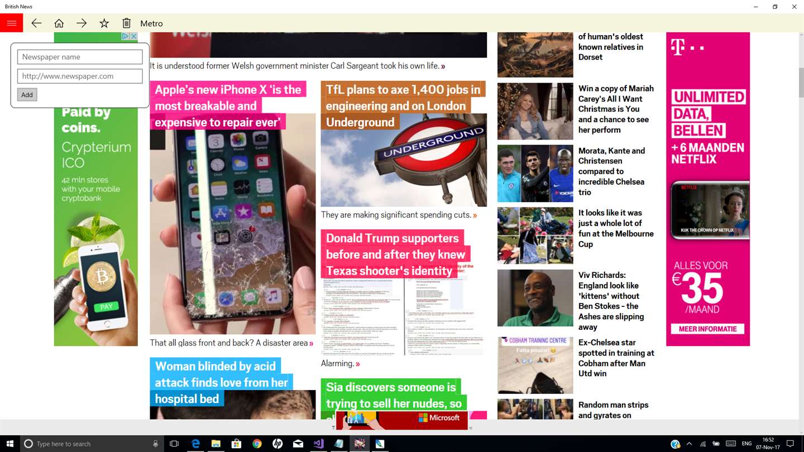Open Ex-Chelsea star at Cobham story
The height and width of the screenshot is (452, 804).
coord(616,358)
